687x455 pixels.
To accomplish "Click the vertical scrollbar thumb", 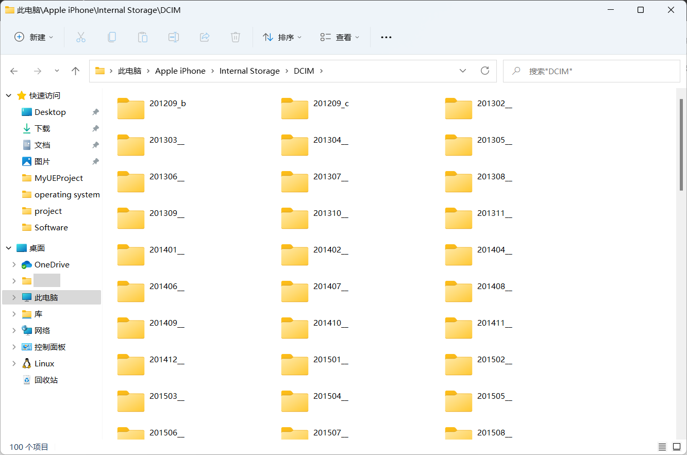I will click(682, 144).
